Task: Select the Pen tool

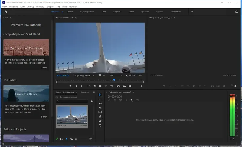Action: 100,117
